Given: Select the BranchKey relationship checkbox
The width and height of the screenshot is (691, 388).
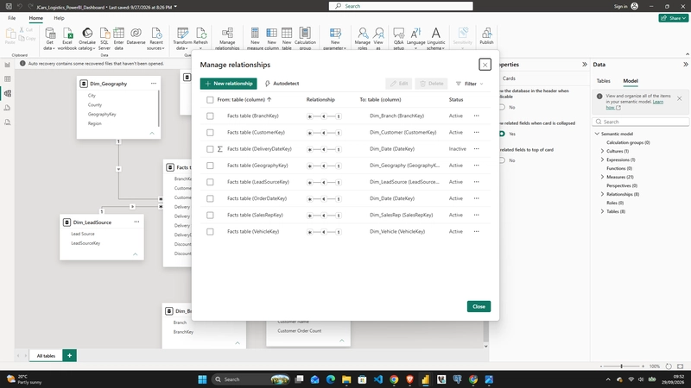Looking at the screenshot, I should click(x=210, y=116).
